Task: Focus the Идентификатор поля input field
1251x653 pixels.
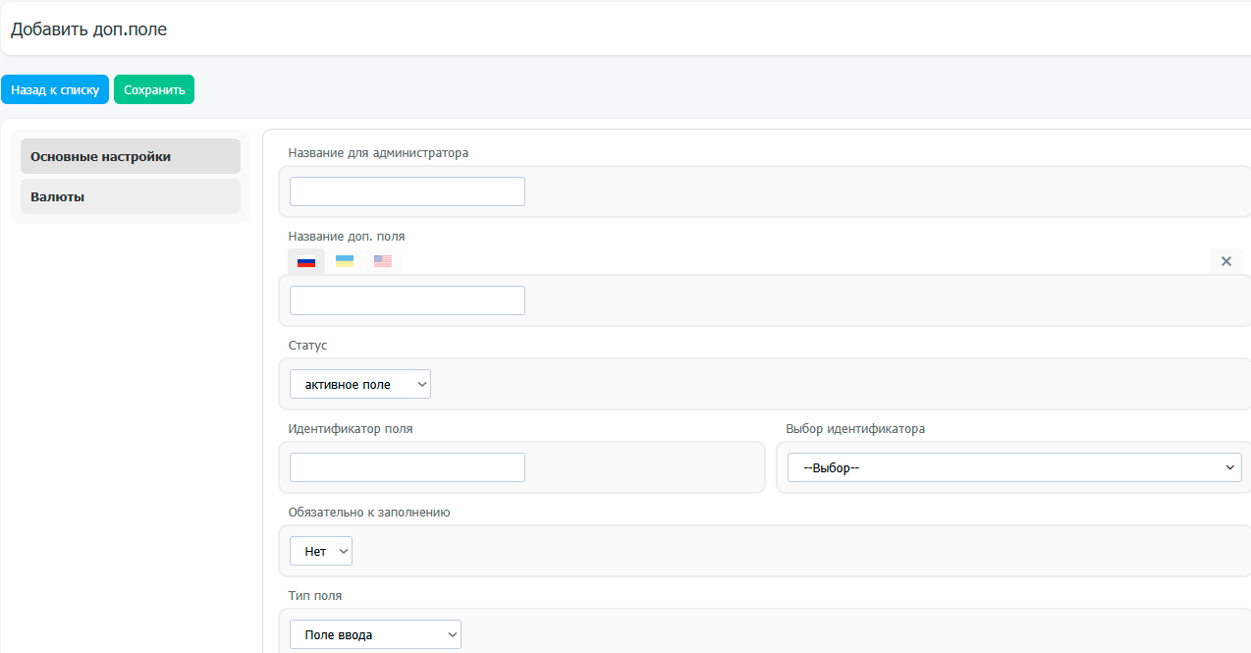Action: point(407,467)
